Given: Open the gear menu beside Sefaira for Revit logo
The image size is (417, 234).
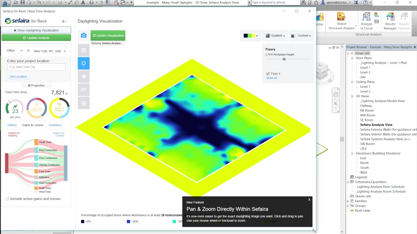Looking at the screenshot, I should tap(65, 21).
